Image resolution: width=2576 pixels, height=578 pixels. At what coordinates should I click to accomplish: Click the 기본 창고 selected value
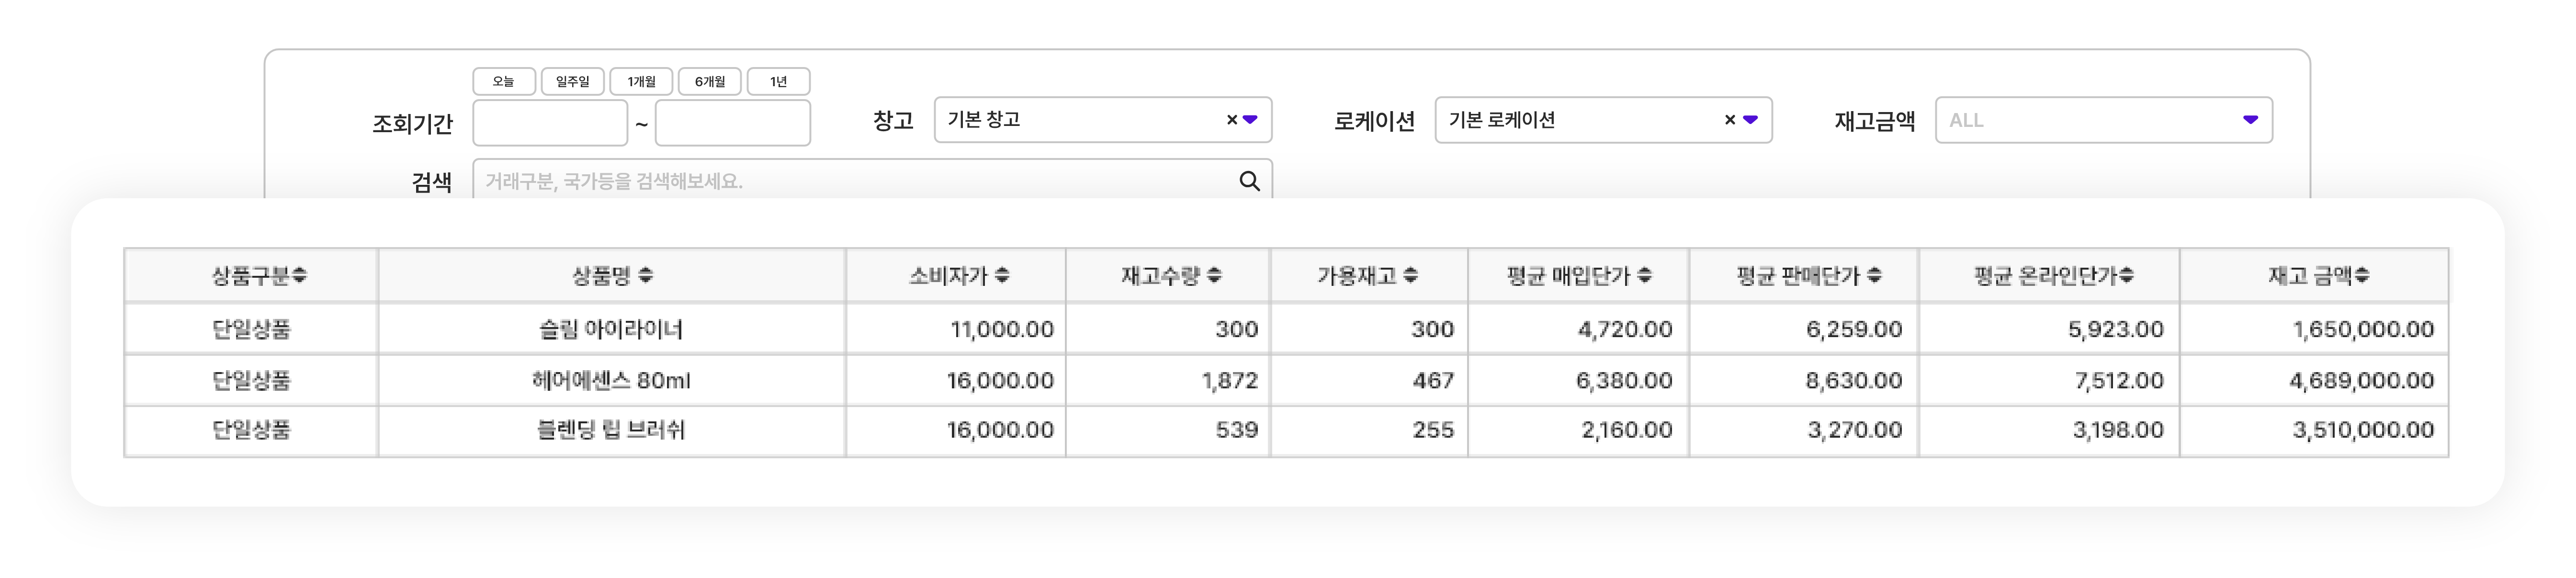(984, 120)
